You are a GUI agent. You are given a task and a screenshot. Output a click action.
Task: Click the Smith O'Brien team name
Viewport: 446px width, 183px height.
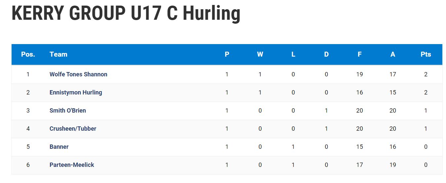[x=68, y=111]
